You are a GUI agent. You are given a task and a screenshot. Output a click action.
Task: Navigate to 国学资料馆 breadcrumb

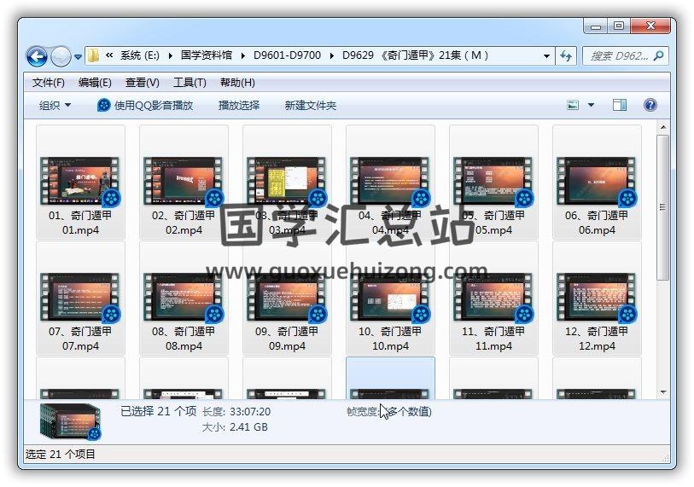(x=207, y=55)
